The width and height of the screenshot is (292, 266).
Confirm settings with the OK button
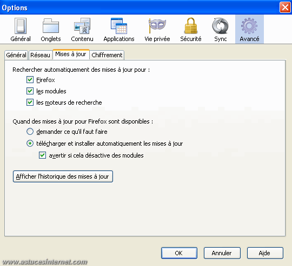[x=179, y=253]
